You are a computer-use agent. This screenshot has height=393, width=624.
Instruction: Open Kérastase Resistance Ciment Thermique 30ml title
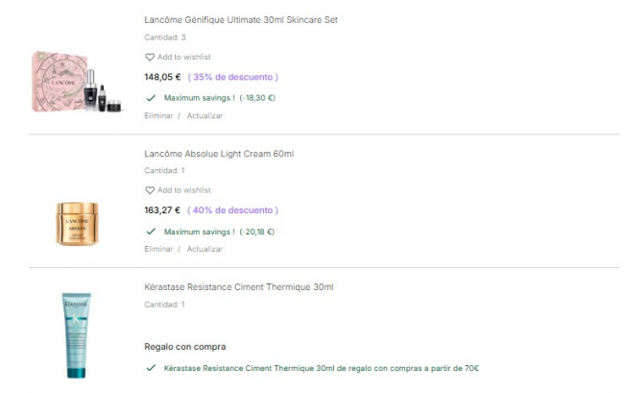tap(238, 286)
